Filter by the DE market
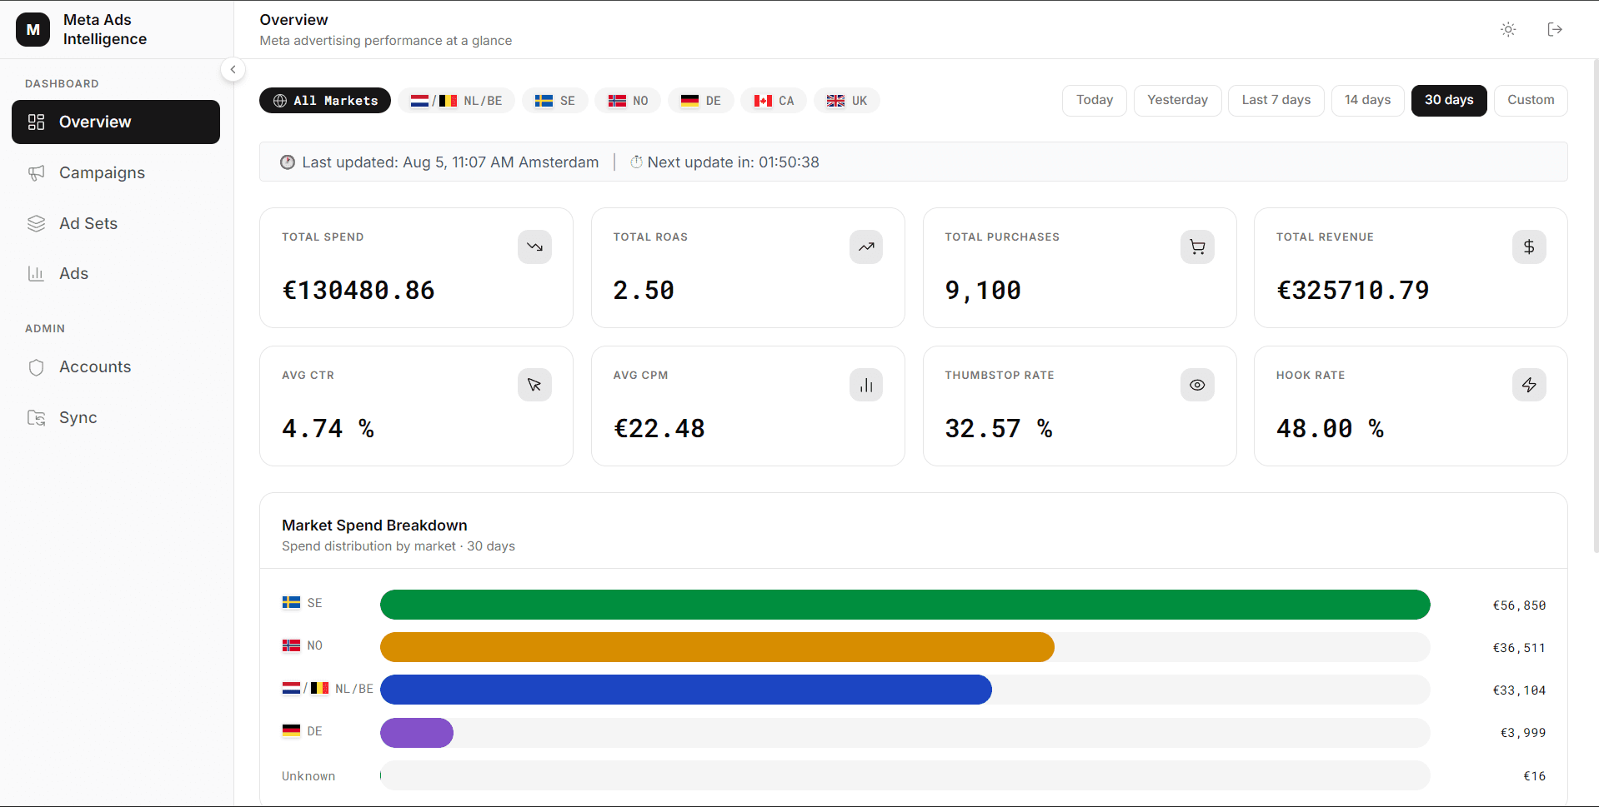This screenshot has width=1599, height=807. click(x=700, y=101)
